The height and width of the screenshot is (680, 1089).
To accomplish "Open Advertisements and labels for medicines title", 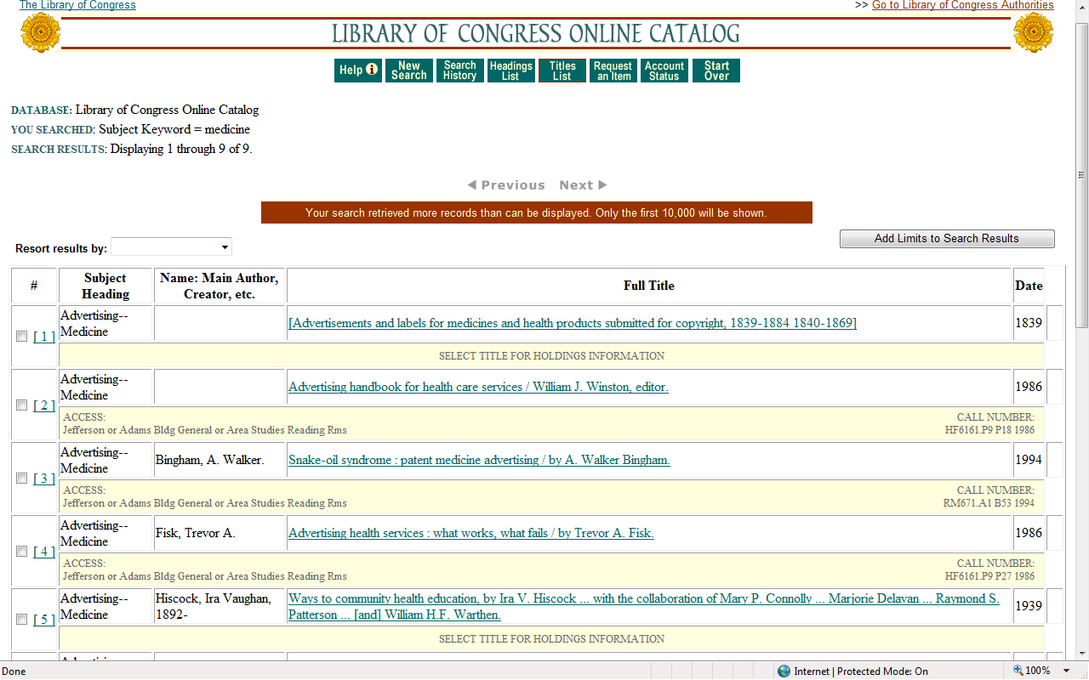I will point(573,323).
